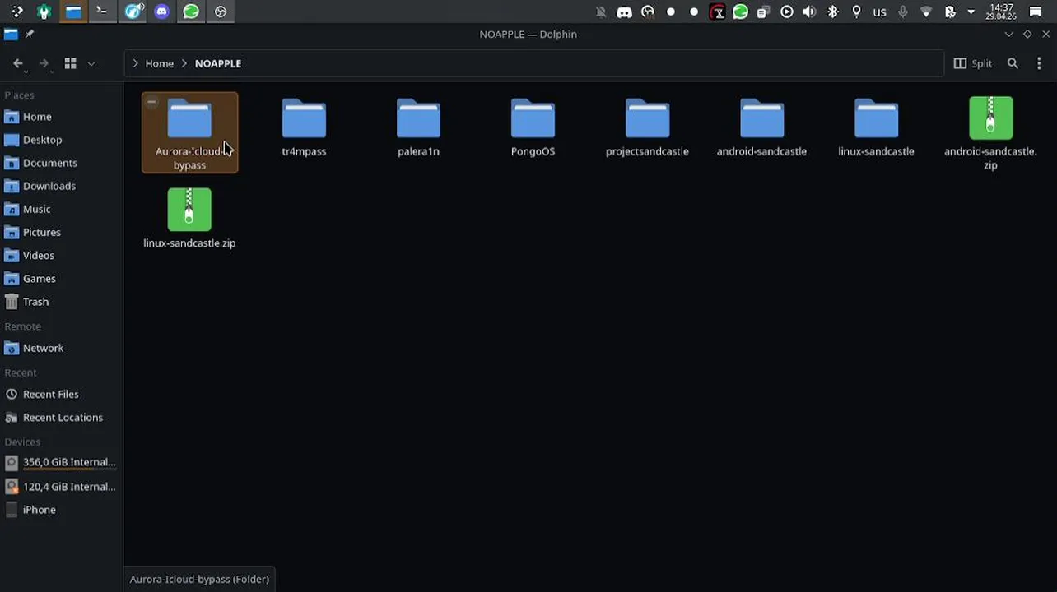Open the view mode dropdown arrow
The height and width of the screenshot is (592, 1057).
(x=91, y=63)
